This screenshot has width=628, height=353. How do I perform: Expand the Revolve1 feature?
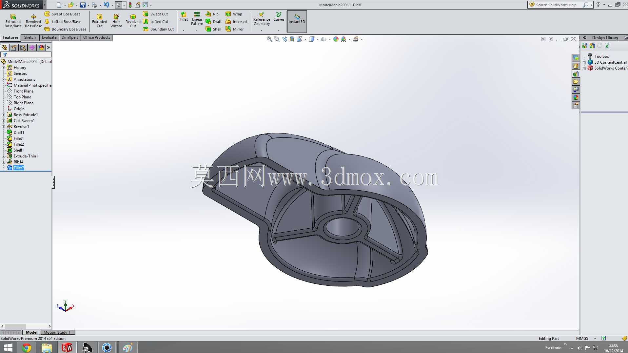pyautogui.click(x=4, y=127)
